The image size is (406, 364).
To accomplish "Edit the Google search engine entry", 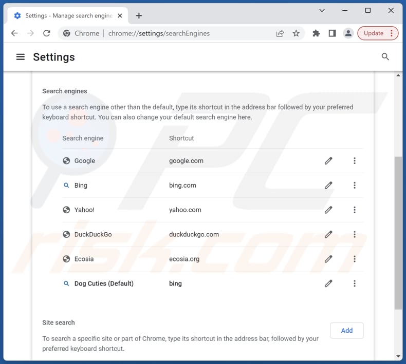I will (x=328, y=160).
